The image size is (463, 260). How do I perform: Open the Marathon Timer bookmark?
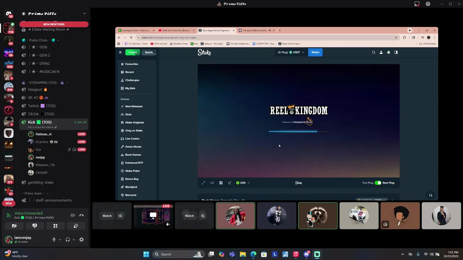(179, 44)
